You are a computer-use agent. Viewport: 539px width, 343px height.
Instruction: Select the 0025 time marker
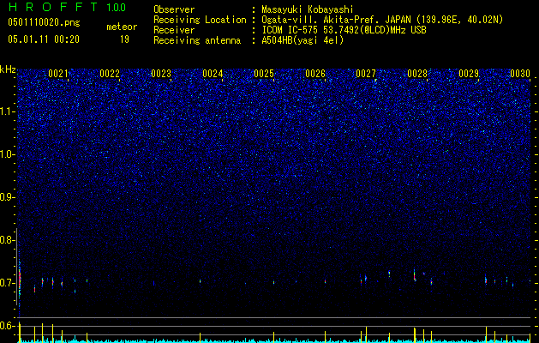coord(264,74)
